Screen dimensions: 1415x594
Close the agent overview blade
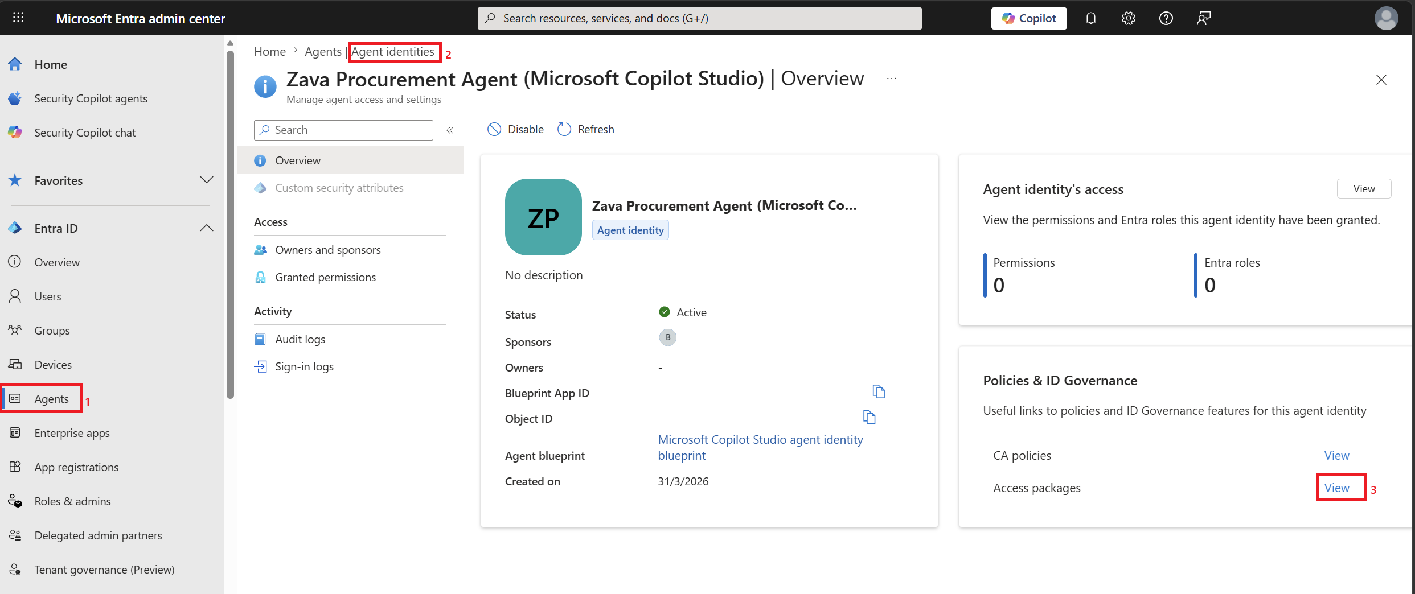coord(1381,80)
